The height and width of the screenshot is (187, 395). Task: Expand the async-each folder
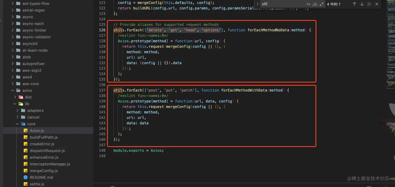pos(12,24)
